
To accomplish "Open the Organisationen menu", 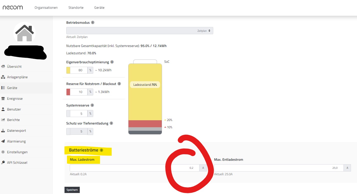I will tap(46, 7).
